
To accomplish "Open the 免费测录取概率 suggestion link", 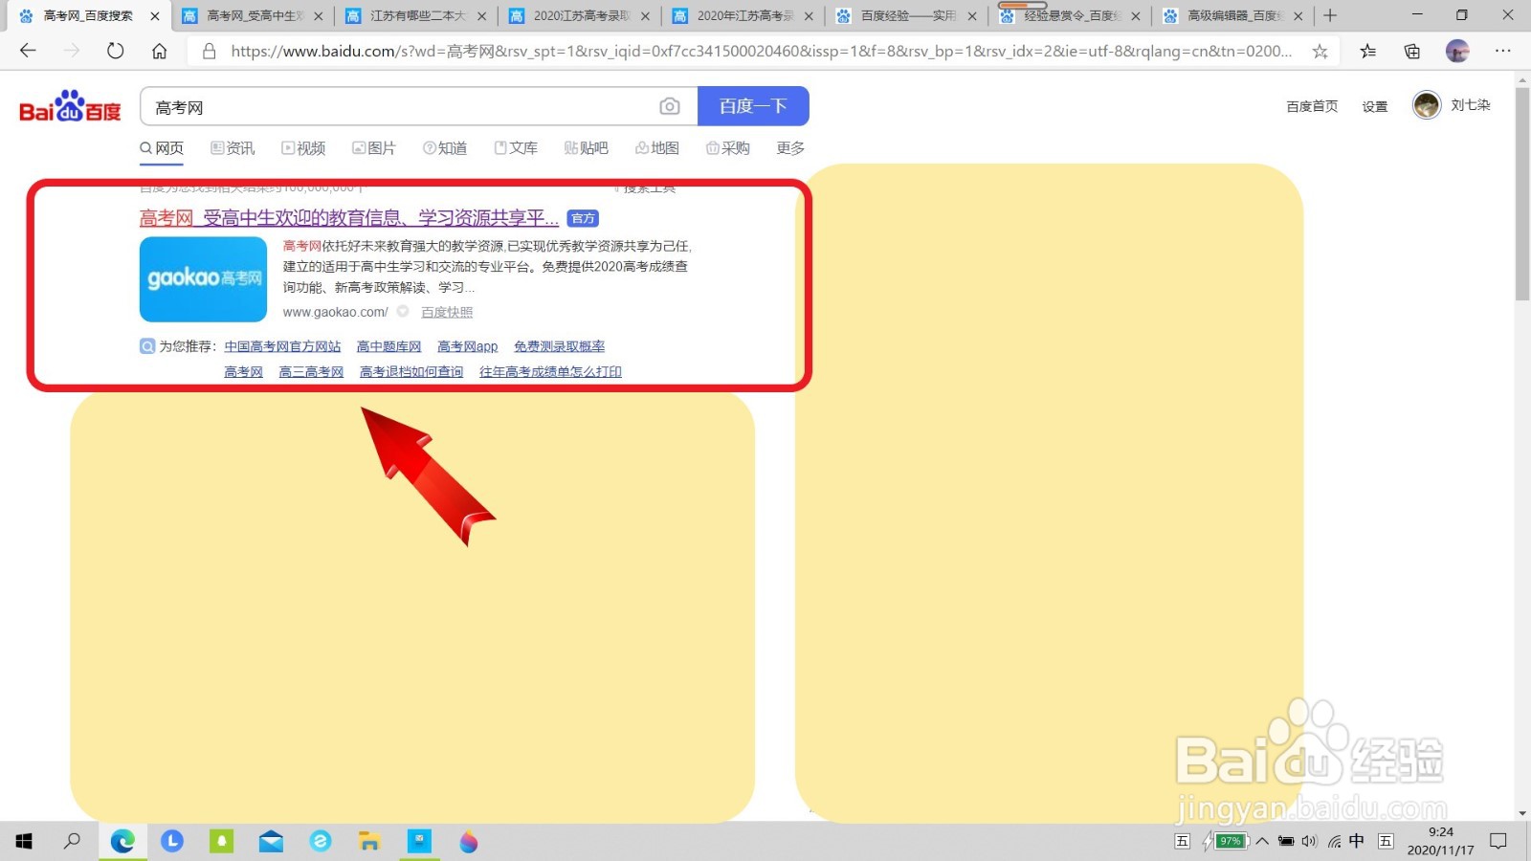I will [x=559, y=346].
